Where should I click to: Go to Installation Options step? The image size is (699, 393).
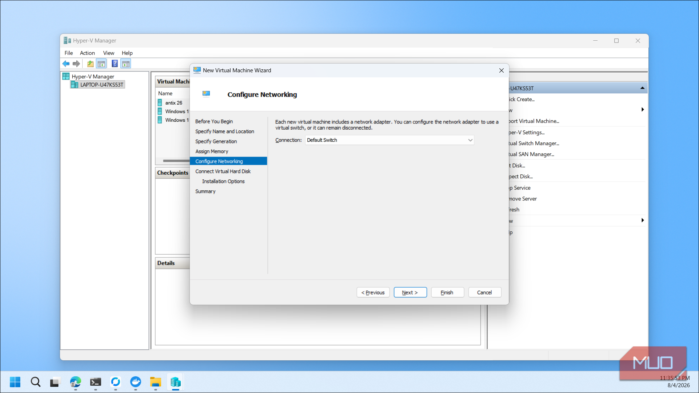(223, 181)
